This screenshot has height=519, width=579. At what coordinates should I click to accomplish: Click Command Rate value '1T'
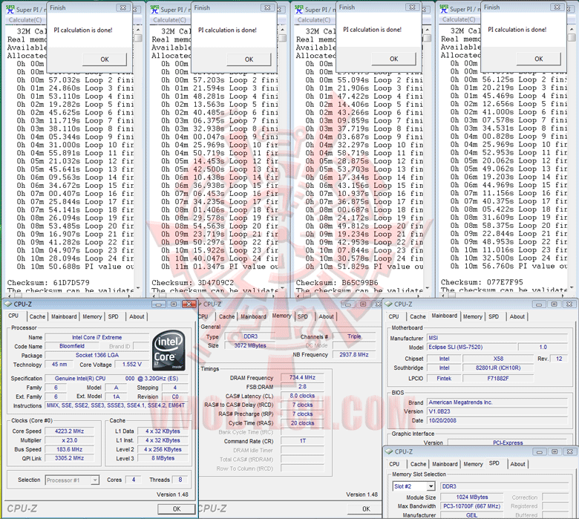point(302,441)
